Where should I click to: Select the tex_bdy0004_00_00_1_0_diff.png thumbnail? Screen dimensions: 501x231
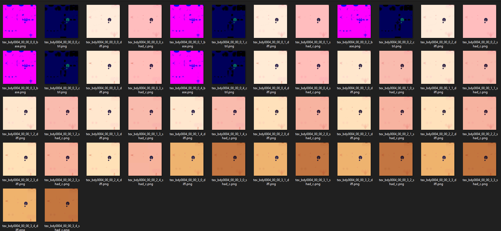pos(354,67)
